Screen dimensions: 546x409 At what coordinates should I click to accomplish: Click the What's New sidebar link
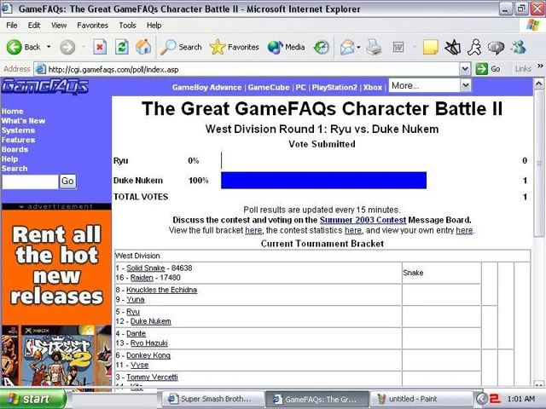(x=23, y=121)
